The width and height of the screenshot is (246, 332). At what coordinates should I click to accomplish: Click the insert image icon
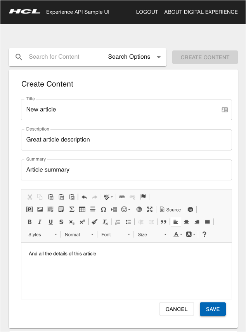[40, 210]
